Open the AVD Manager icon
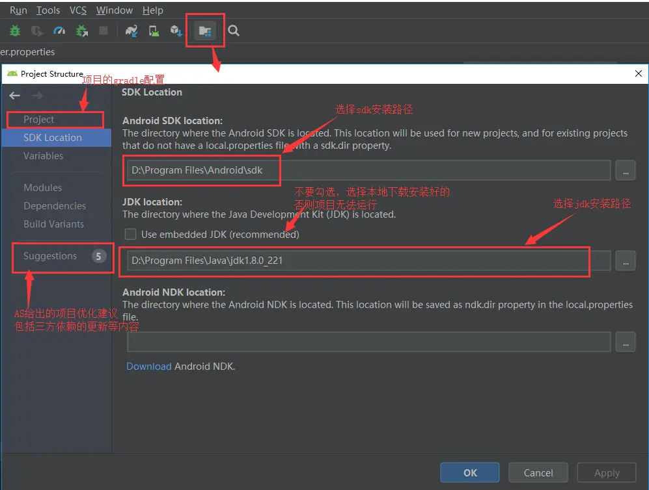649x490 pixels. tap(154, 31)
